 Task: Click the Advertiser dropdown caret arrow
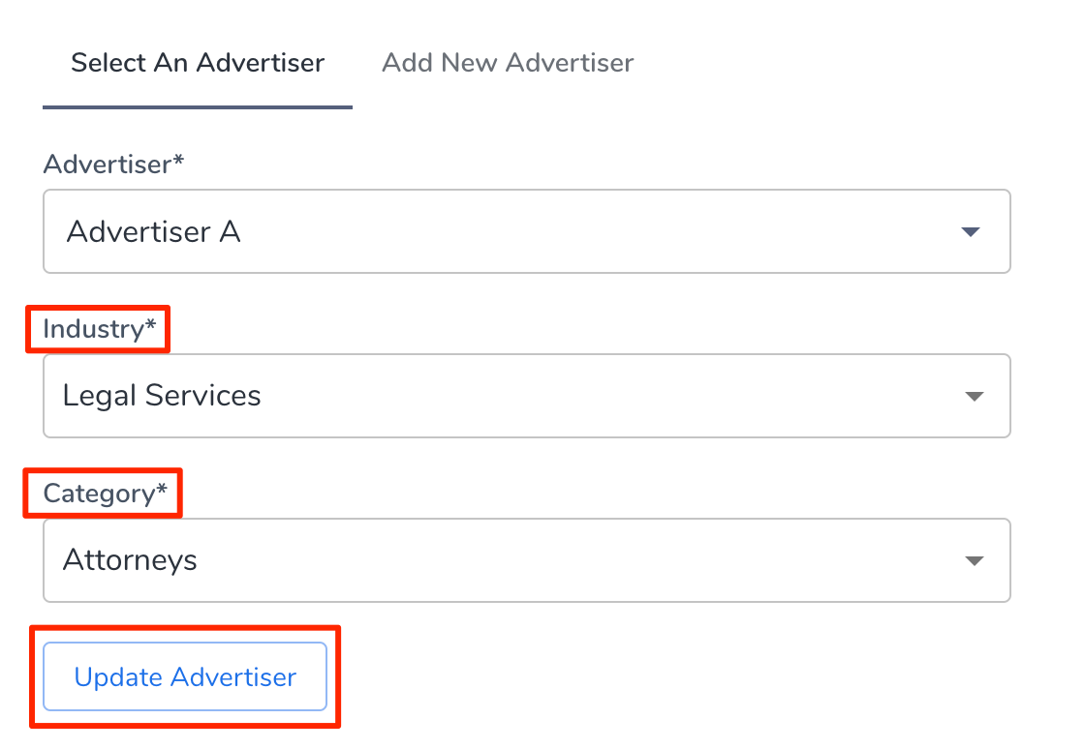click(970, 232)
